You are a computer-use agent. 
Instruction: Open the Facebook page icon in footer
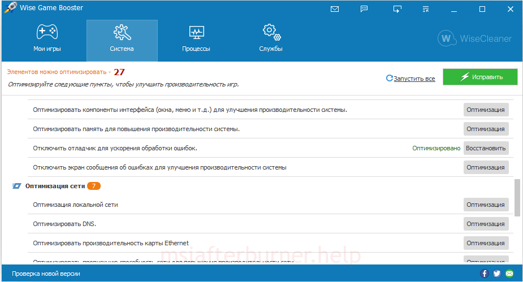[484, 274]
